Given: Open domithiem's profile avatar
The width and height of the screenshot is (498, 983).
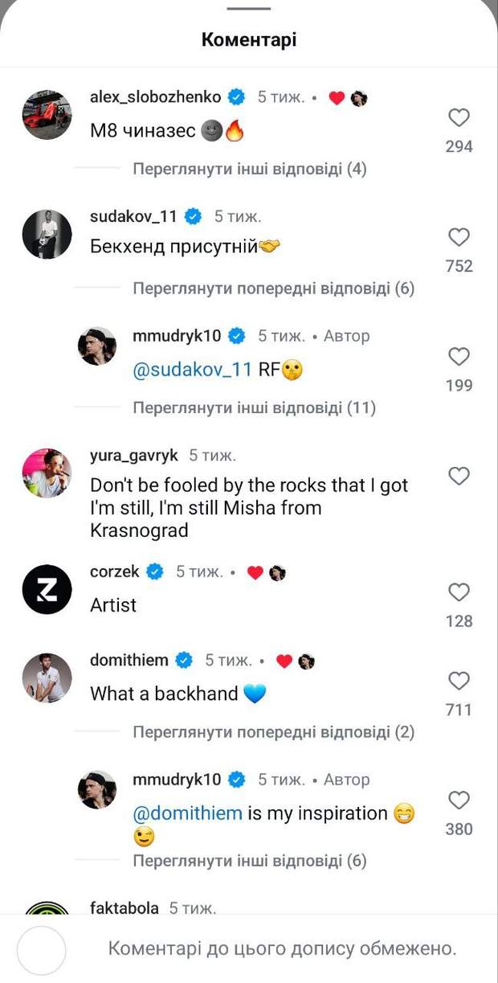Looking at the screenshot, I should (47, 678).
